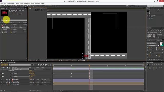Hide timeline layer 2 eye icon
The height and width of the screenshot is (92, 164).
pos(1,79)
